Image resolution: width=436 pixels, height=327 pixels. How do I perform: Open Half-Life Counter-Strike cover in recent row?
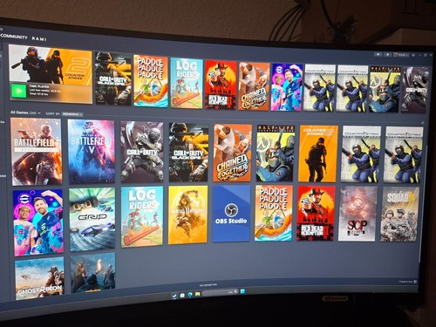[385, 89]
